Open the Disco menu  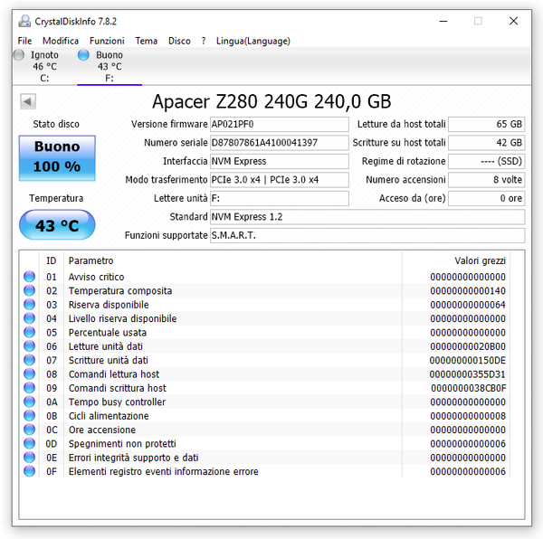(x=179, y=41)
